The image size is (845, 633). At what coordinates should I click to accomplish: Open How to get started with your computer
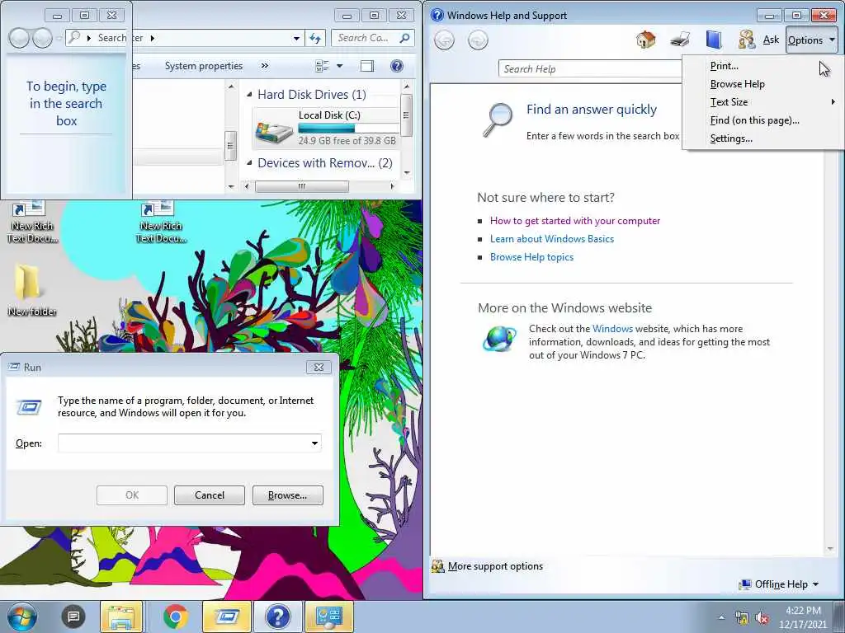pos(575,221)
